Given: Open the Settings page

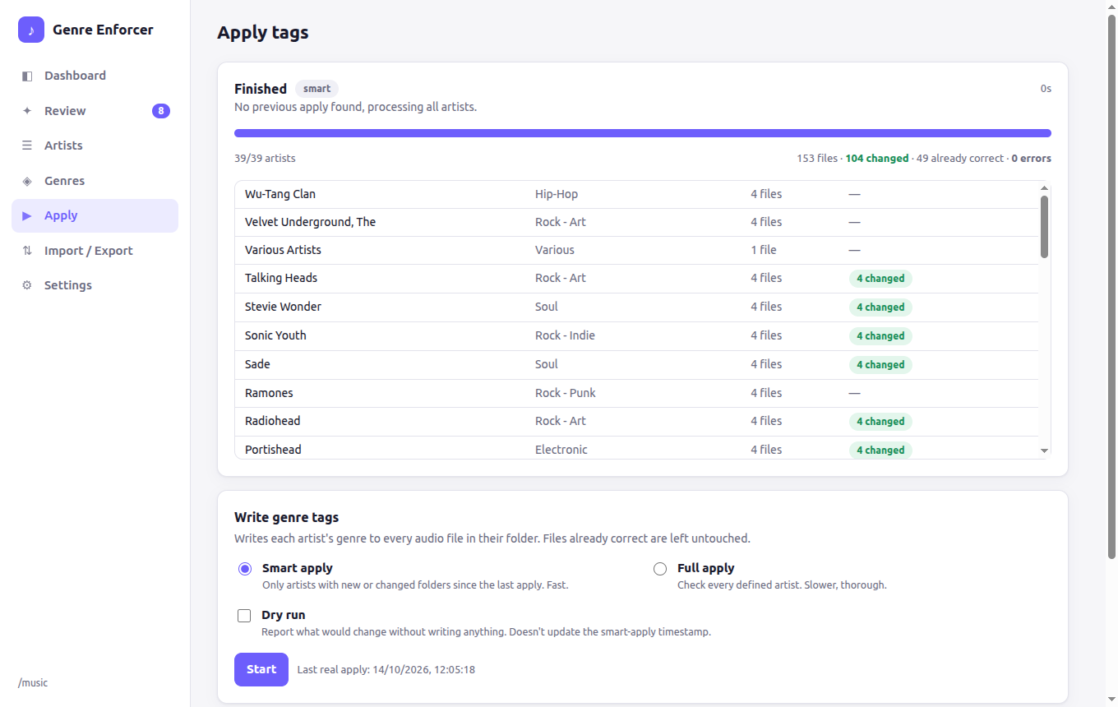Looking at the screenshot, I should coord(95,285).
